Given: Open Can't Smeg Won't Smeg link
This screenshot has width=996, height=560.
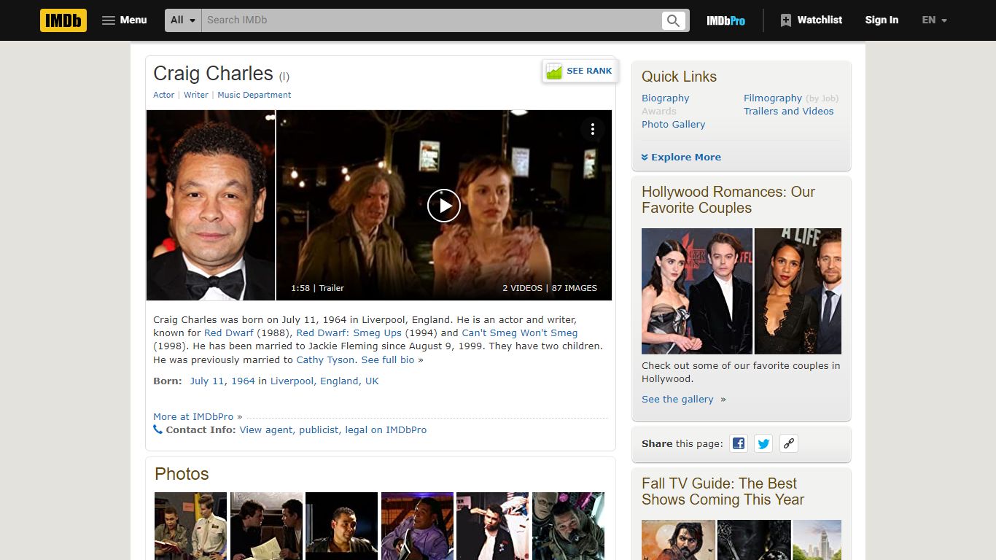Looking at the screenshot, I should (519, 332).
